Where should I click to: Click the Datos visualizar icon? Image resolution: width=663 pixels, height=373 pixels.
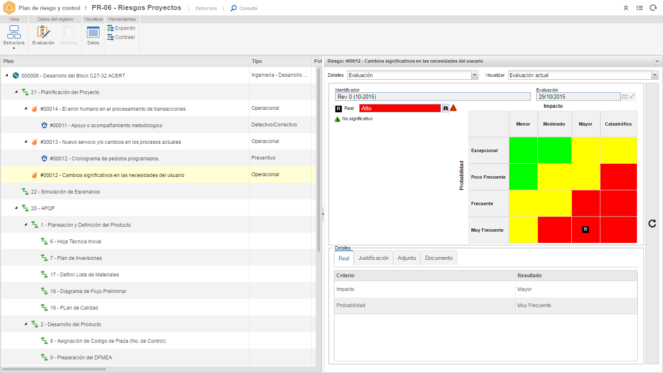point(93,33)
